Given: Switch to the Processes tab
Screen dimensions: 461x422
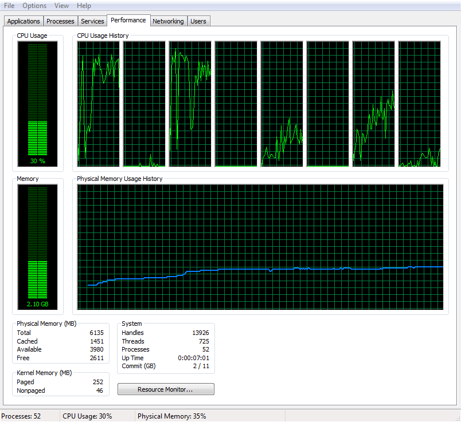Looking at the screenshot, I should coord(60,21).
